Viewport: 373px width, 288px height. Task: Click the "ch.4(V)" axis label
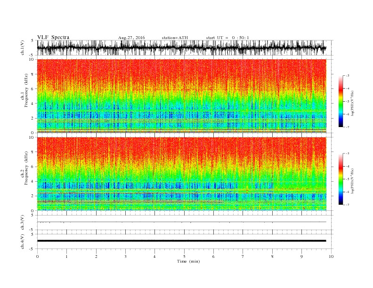click(23, 241)
